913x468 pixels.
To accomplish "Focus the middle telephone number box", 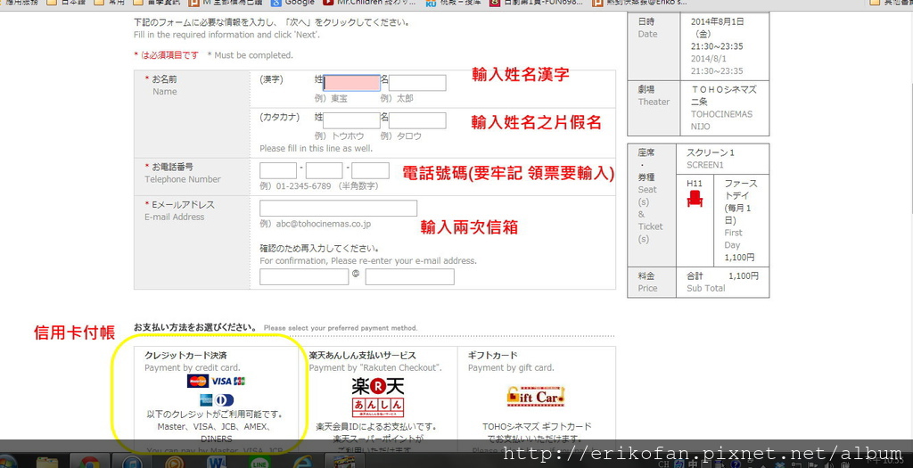I will point(324,170).
